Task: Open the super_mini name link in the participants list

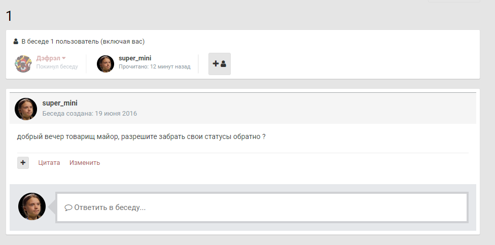Action: [x=134, y=58]
